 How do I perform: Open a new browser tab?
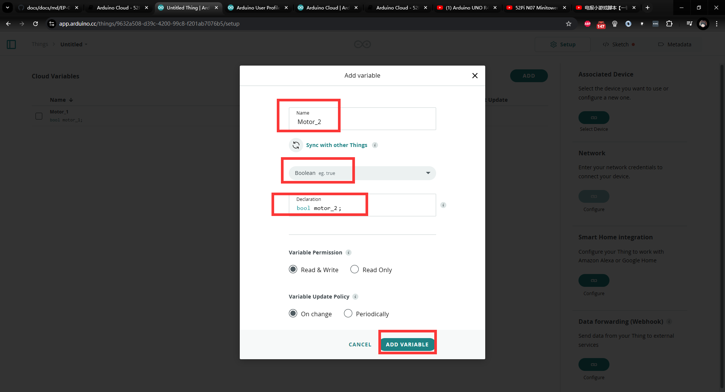pos(648,8)
